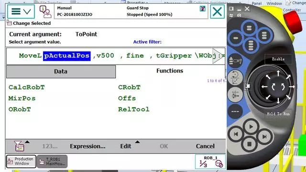Start program with the play button
The image size is (306, 172).
pos(251,127)
